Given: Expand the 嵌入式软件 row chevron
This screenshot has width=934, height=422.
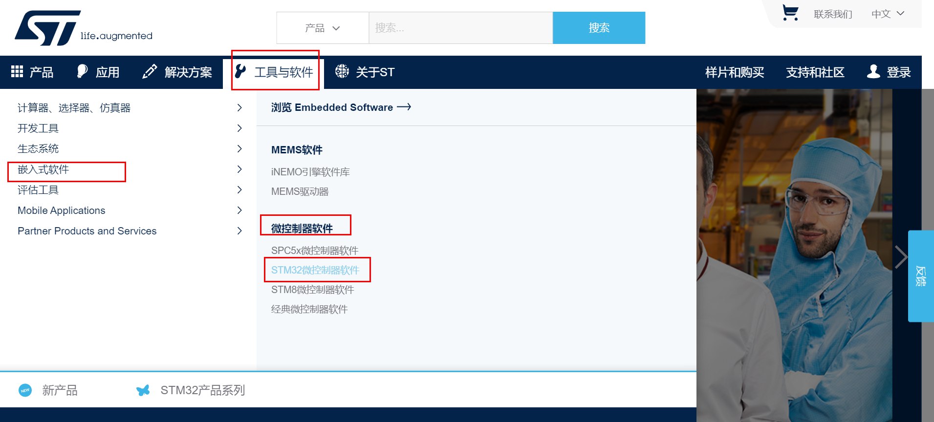Looking at the screenshot, I should click(239, 169).
